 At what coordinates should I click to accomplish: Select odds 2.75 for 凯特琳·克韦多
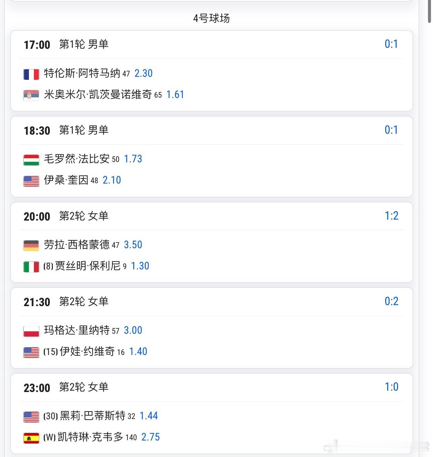[x=150, y=437]
